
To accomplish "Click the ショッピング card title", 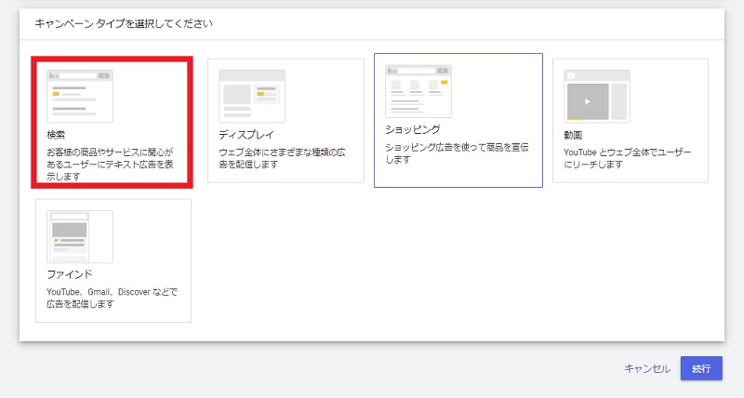I will pyautogui.click(x=413, y=129).
